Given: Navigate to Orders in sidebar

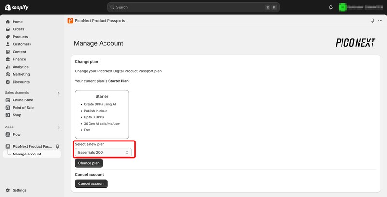Looking at the screenshot, I should 18,29.
